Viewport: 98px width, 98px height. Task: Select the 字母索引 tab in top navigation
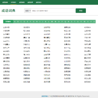tap(13, 2)
